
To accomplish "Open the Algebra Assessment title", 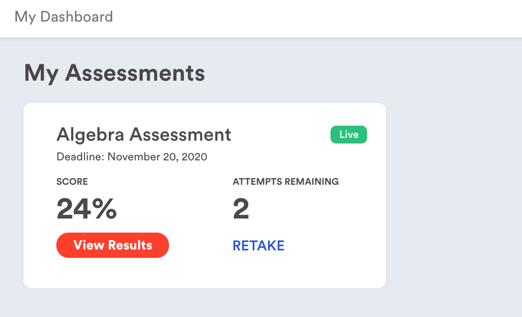I will tap(144, 135).
